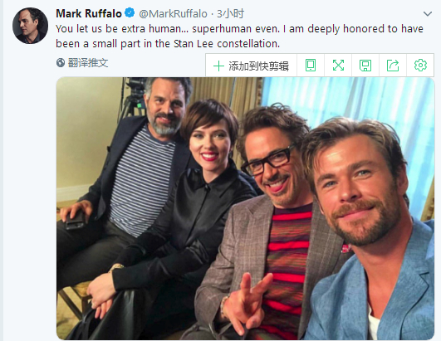The height and width of the screenshot is (341, 441).
Task: Click the narrow gray left edge strip
Action: pos(2,171)
